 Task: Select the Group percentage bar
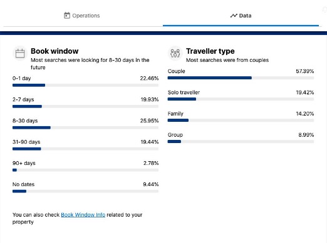click(x=241, y=142)
